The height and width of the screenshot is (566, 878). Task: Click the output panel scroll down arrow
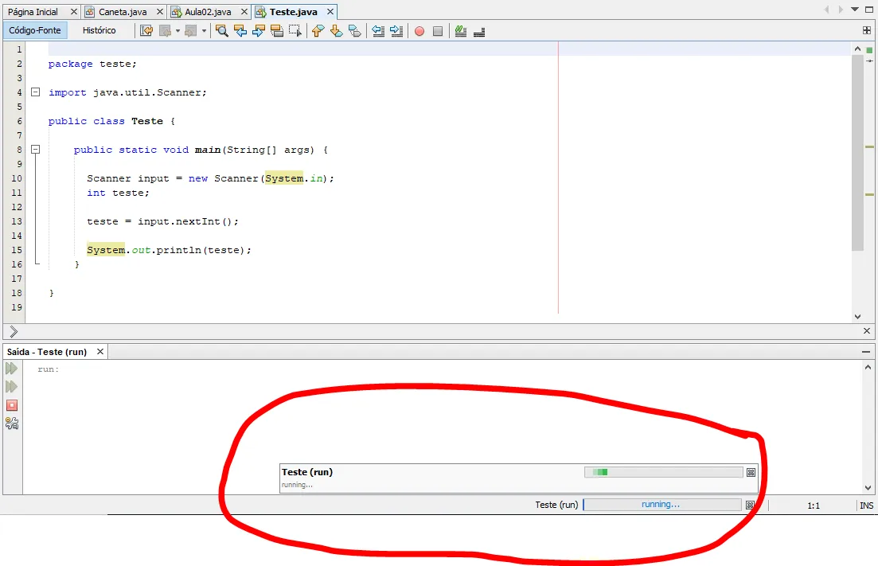pyautogui.click(x=868, y=488)
